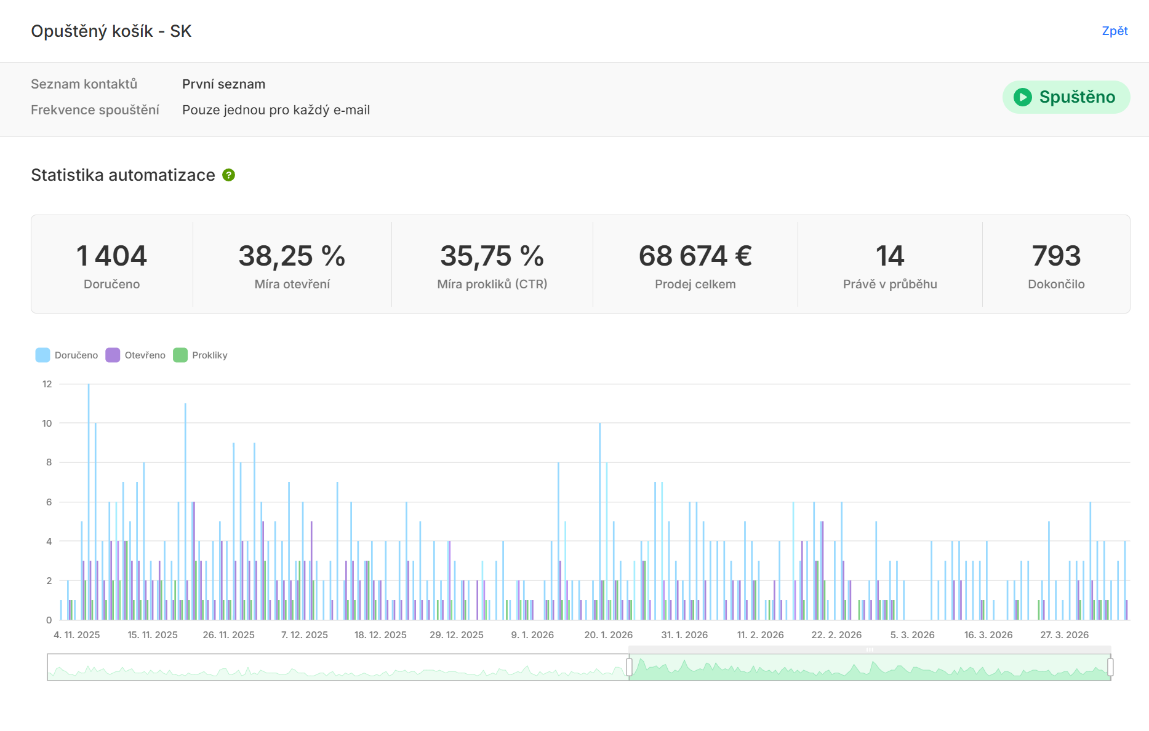
Task: Click the 68 674 € Prodej celkem value
Action: (x=695, y=256)
